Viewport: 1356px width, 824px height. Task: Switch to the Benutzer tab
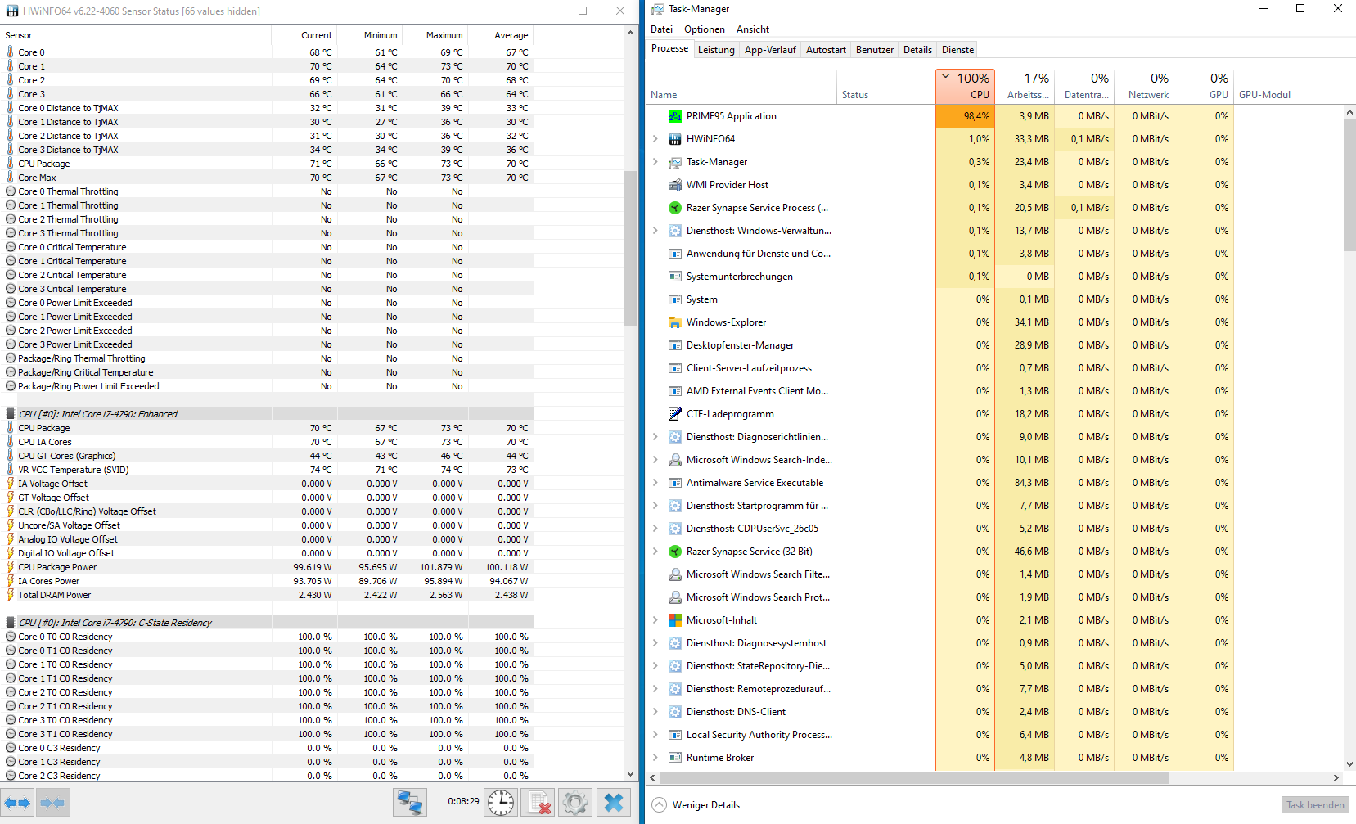click(x=875, y=50)
